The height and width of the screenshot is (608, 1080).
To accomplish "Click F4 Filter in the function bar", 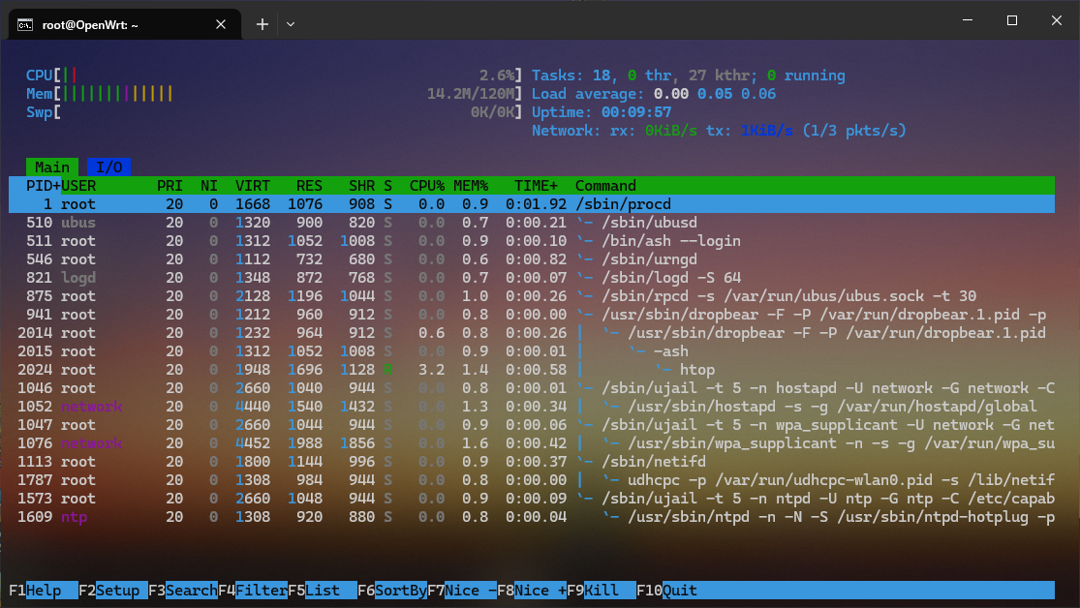I will 253,591.
